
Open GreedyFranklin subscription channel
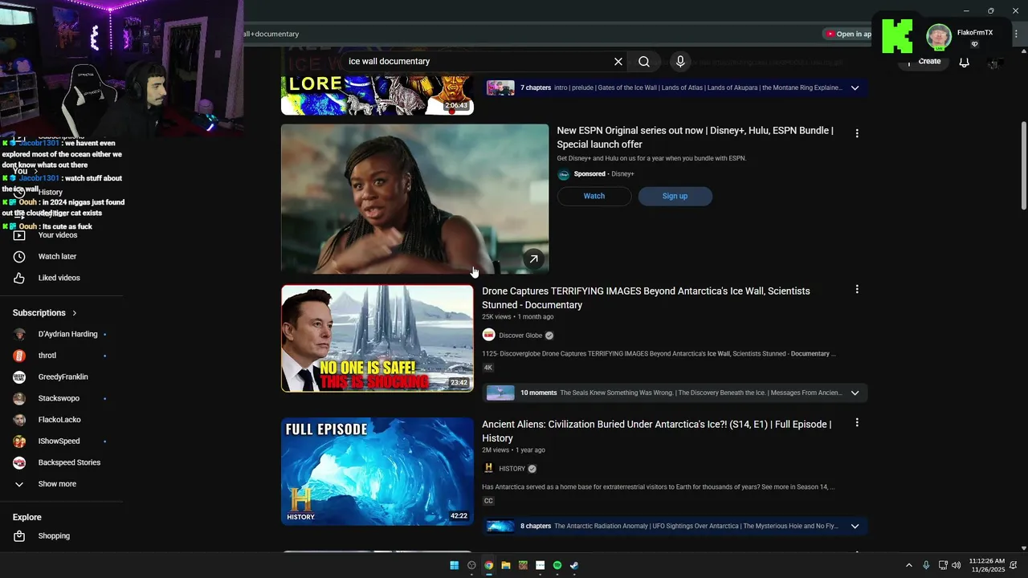62,377
